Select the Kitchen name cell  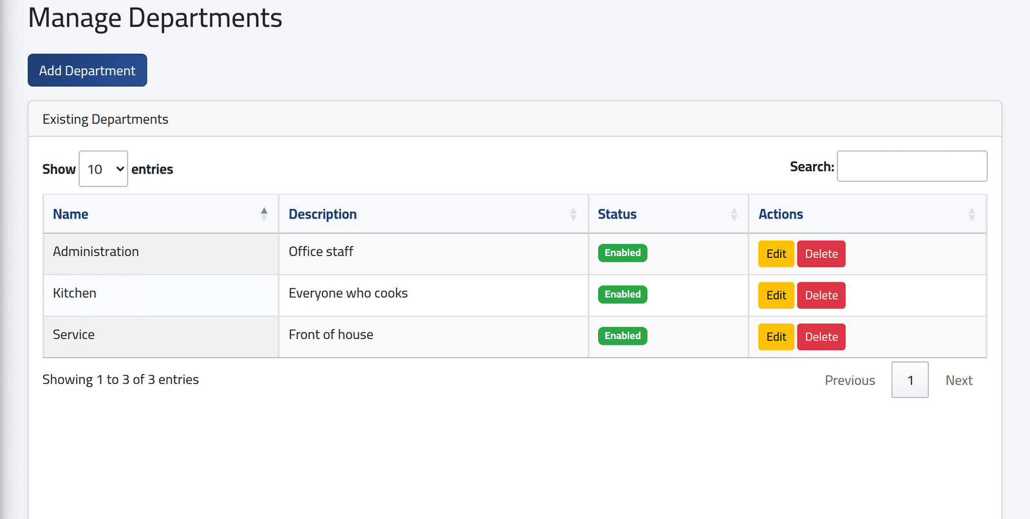point(160,295)
